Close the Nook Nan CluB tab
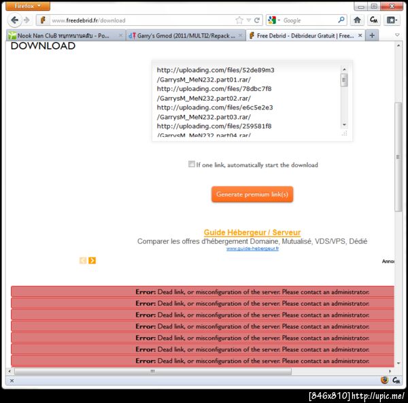Screen dimensions: 408x403 click(x=121, y=35)
